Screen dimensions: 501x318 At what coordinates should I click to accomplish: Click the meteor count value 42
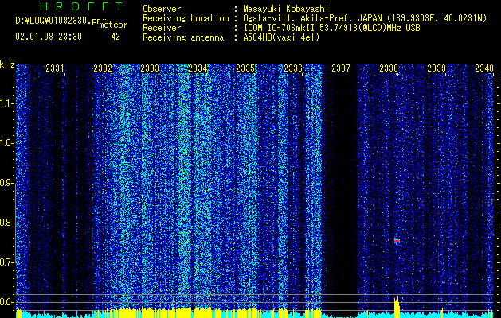point(115,37)
